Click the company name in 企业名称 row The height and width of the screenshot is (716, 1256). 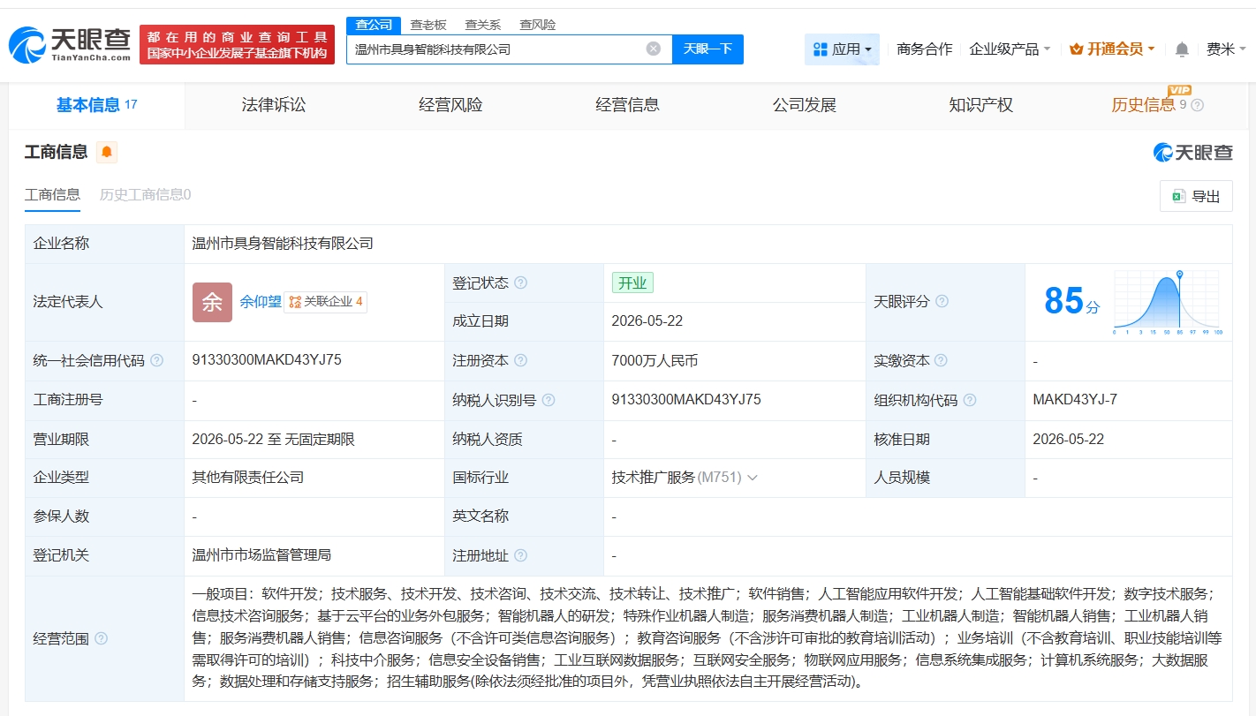(283, 244)
